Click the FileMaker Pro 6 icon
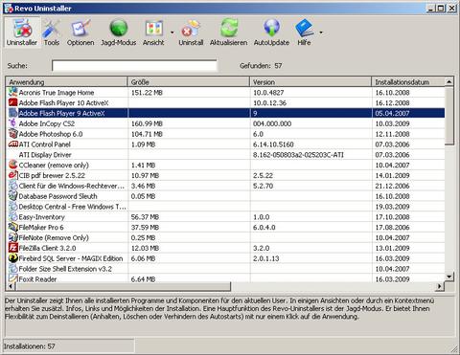 point(13,227)
